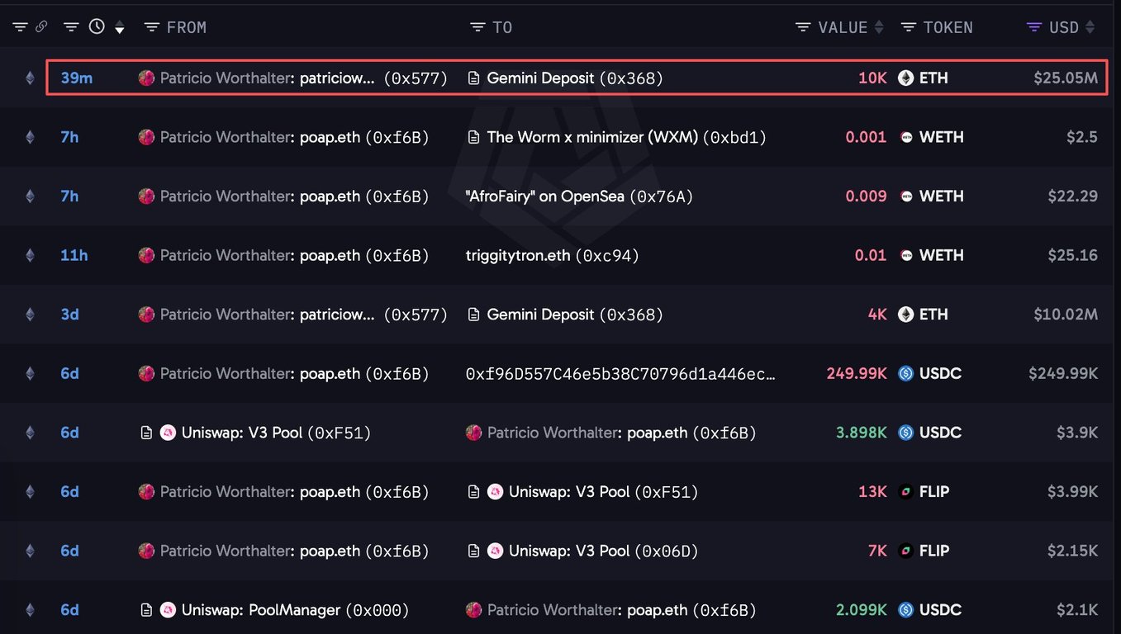Sort by the USD column arrows

pos(1090,27)
